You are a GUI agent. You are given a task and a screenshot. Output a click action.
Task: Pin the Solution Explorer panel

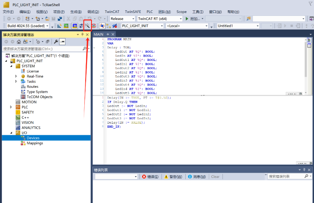click(82, 35)
